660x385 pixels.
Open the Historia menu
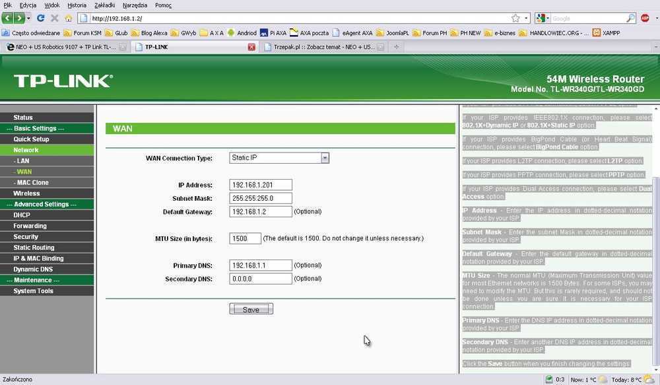(77, 5)
